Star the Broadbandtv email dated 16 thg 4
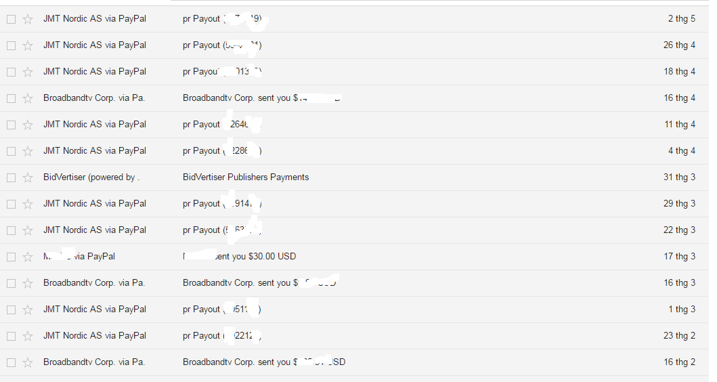 28,98
